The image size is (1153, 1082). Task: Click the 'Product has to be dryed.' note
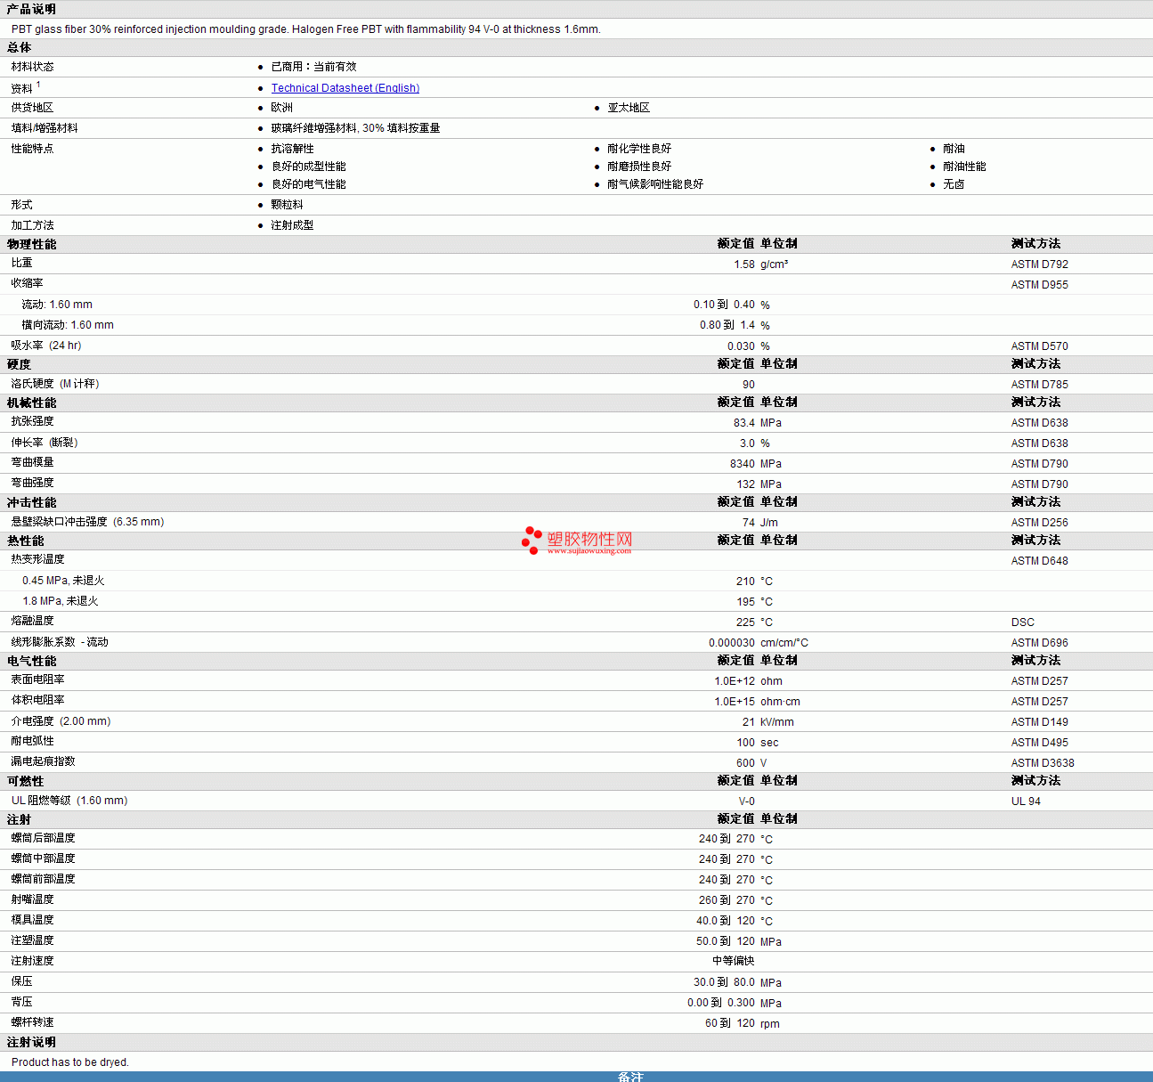coord(70,1062)
